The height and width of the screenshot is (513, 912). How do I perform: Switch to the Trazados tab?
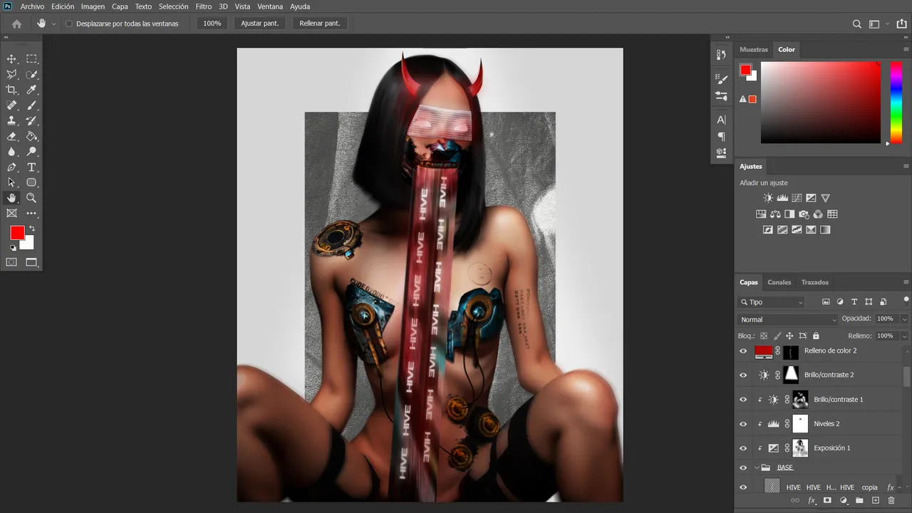pyautogui.click(x=814, y=282)
